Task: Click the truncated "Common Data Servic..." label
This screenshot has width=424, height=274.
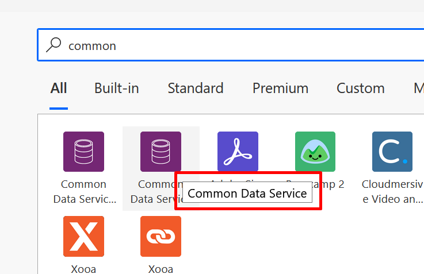Action: pyautogui.click(x=85, y=192)
